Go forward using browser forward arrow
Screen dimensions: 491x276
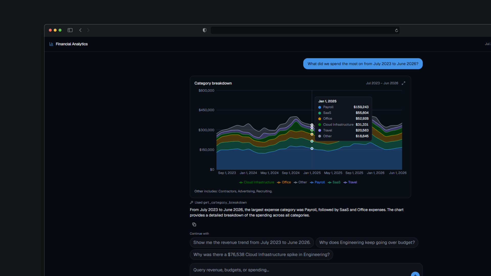[x=88, y=30]
